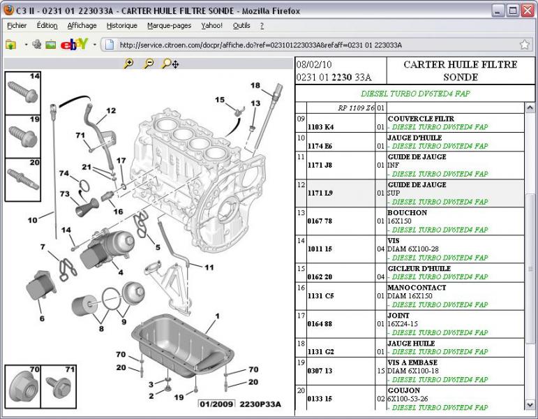This screenshot has width=538, height=419.
Task: Click part number 0162 20
Action: (320, 277)
